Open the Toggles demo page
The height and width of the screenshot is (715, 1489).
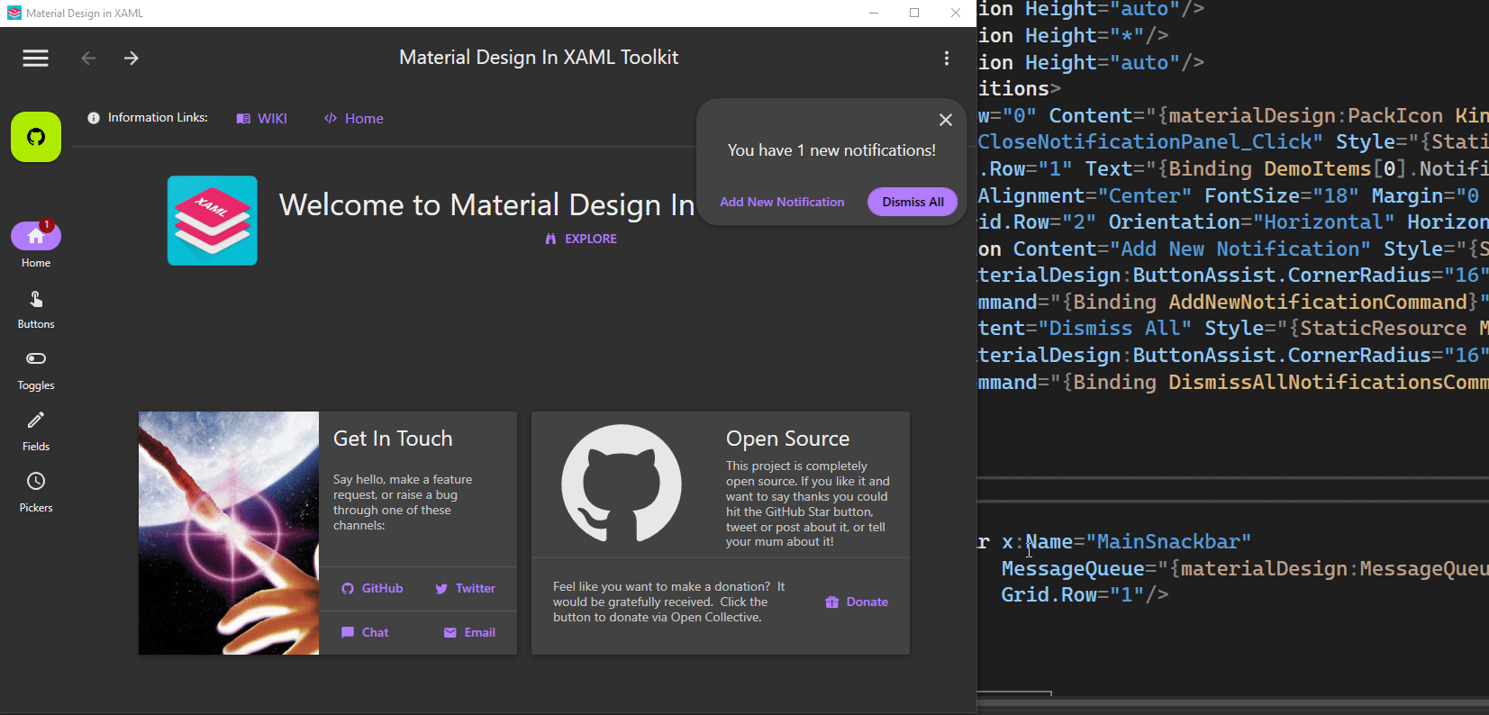36,370
